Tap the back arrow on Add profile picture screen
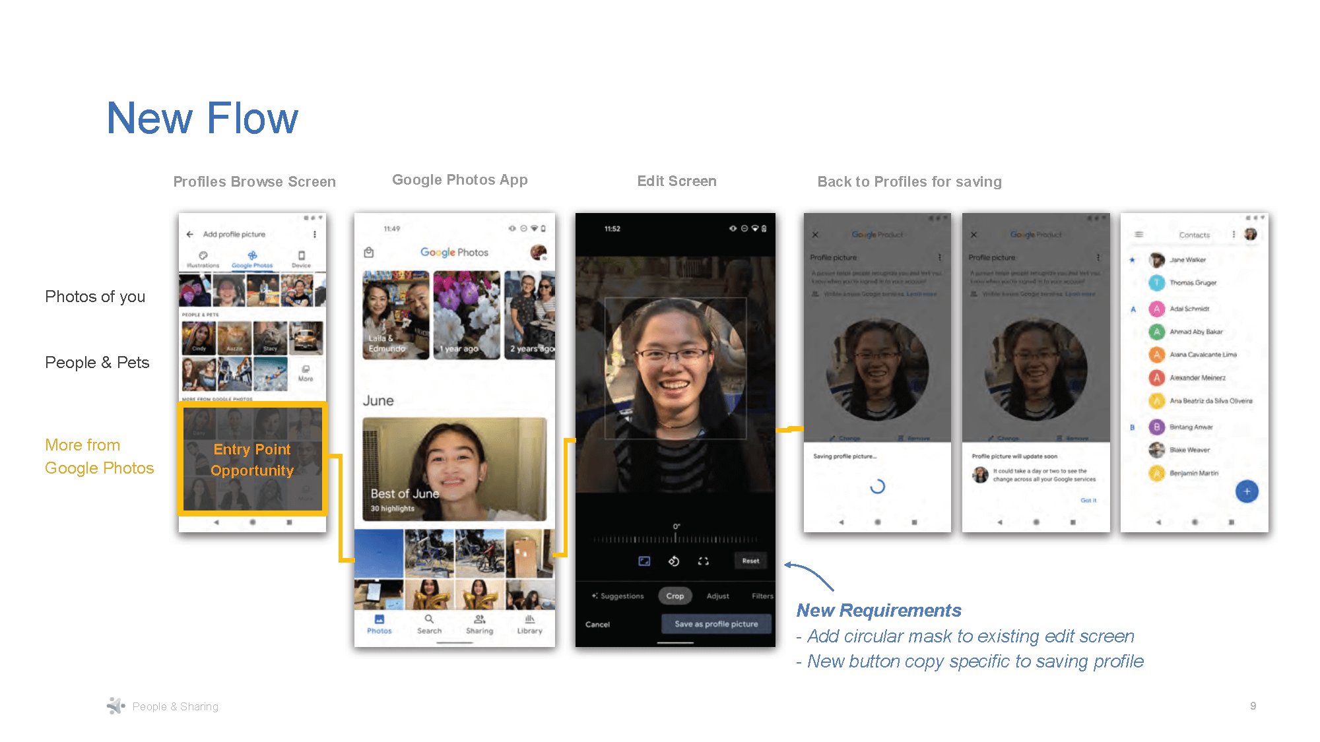This screenshot has height=742, width=1320. 190,234
